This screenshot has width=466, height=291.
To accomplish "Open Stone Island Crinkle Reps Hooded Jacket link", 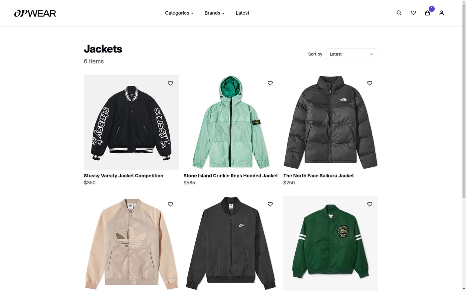I will click(x=231, y=176).
